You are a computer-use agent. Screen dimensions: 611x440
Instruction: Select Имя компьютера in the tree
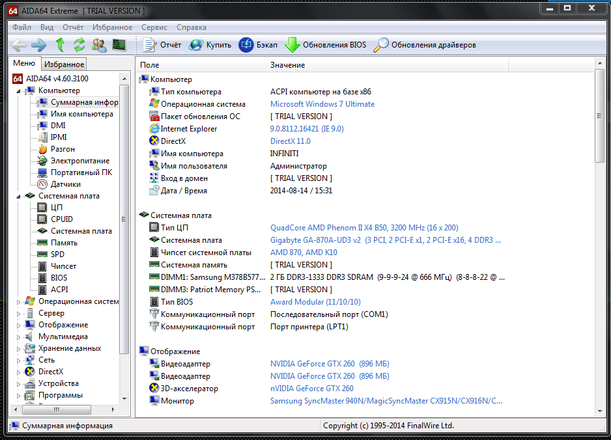pyautogui.click(x=75, y=114)
